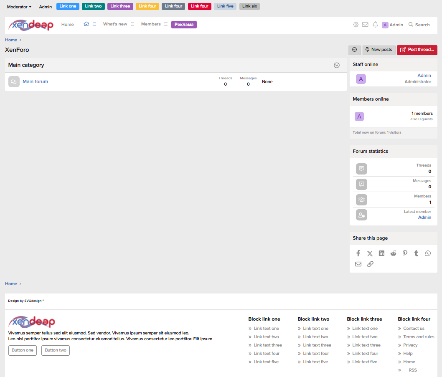This screenshot has height=377, width=442.
Task: Share this page on Pinterest
Action: tap(405, 253)
